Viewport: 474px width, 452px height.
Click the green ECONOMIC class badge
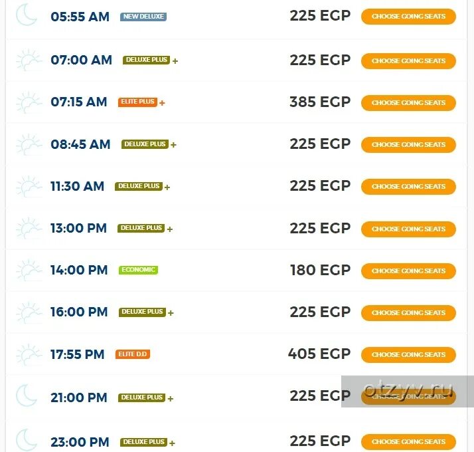click(139, 270)
